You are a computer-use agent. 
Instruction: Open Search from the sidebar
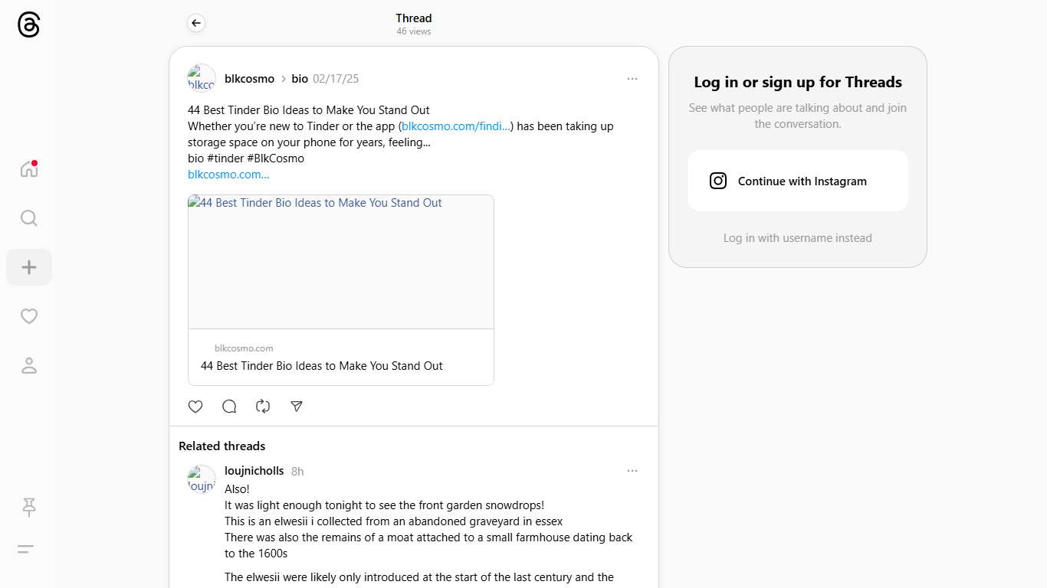coord(29,218)
